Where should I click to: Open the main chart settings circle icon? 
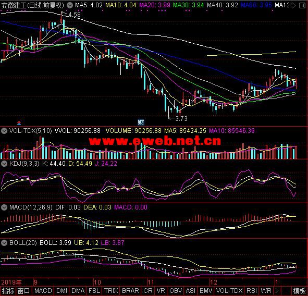[69, 5]
